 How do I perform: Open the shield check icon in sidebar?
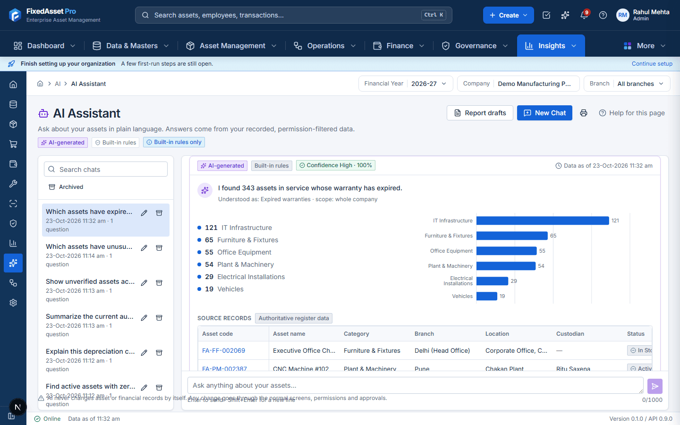13,223
